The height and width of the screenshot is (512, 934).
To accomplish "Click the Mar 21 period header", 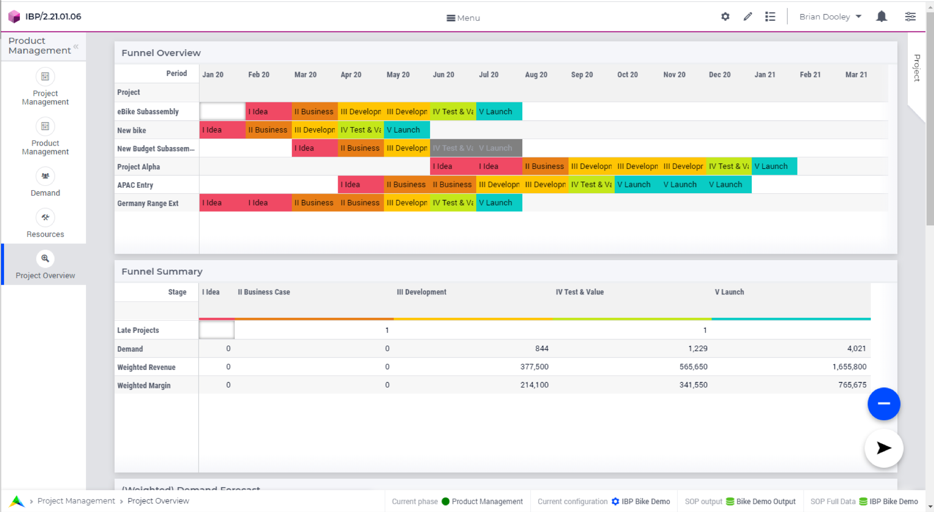I will pyautogui.click(x=856, y=74).
